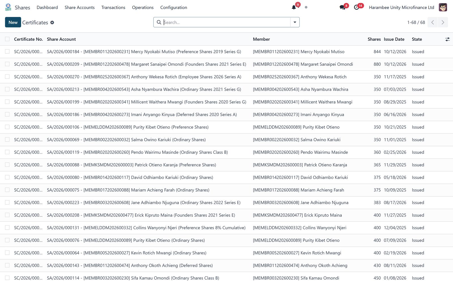The height and width of the screenshot is (283, 453).
Task: Check the Anthony Wekesa Rotich row checkbox
Action: pyautogui.click(x=7, y=77)
